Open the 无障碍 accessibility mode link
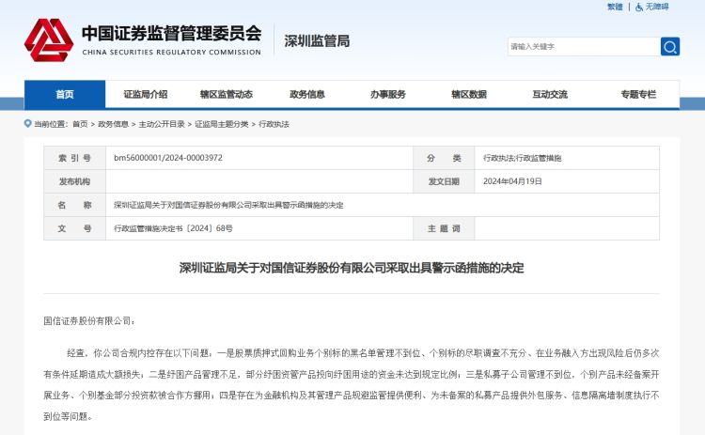This screenshot has height=435, width=705. 657,7
